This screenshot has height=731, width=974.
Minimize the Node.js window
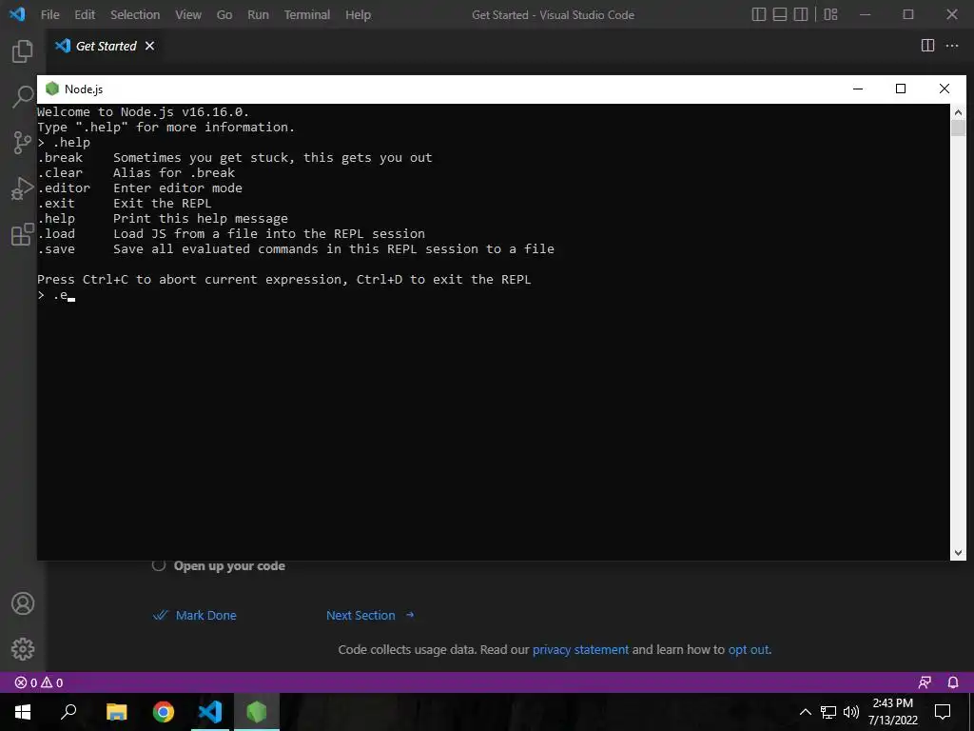[x=858, y=89]
